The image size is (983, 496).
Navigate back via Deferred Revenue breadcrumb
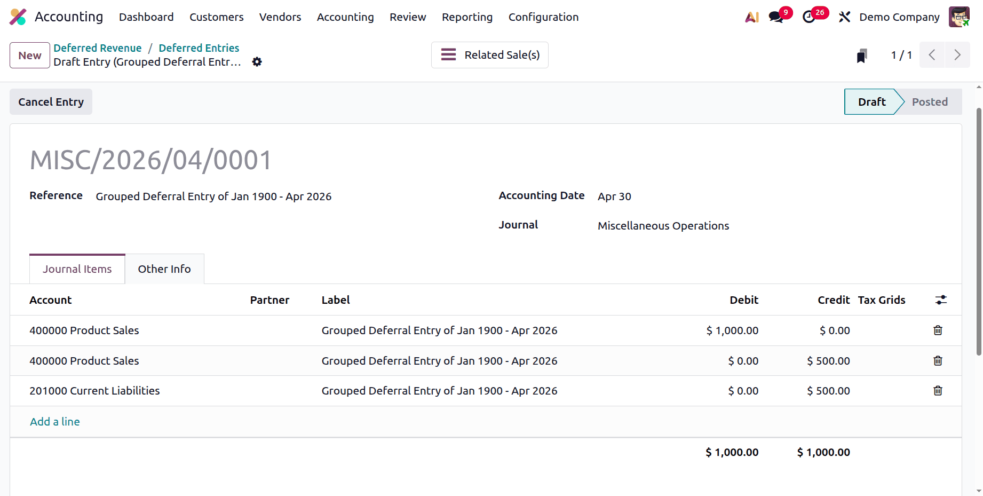[98, 48]
